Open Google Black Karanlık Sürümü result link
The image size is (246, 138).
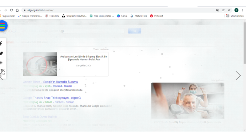pos(50,82)
